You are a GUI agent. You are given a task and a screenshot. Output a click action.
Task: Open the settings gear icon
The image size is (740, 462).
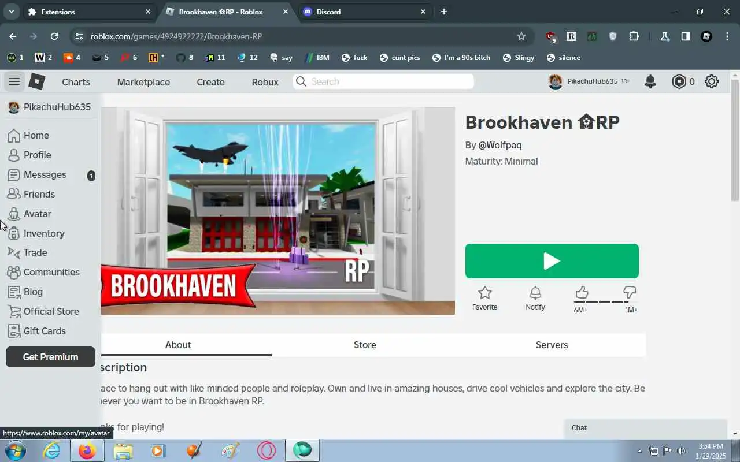(x=712, y=81)
